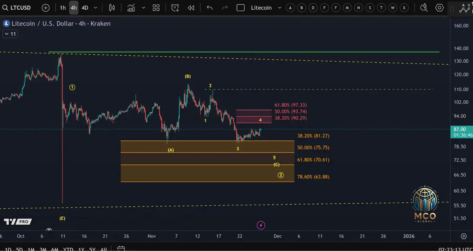Open the Litecoin layout name
This screenshot has height=251, width=473.
pos(261,8)
